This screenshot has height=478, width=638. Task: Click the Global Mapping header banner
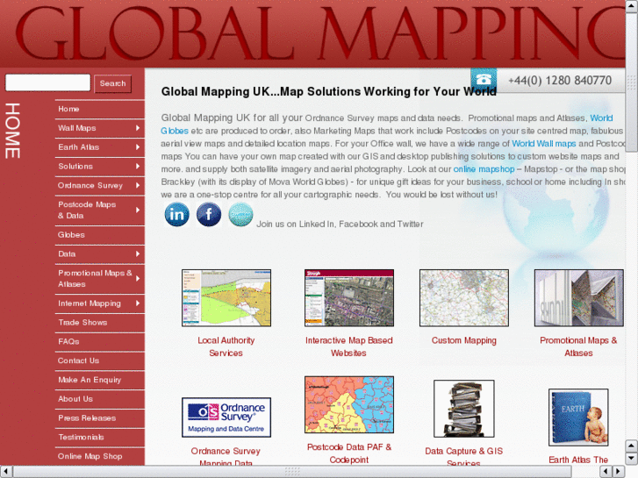point(312,33)
